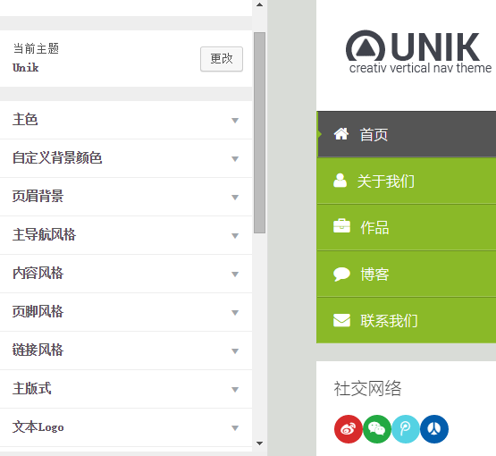Click the speech bubble icon beside 博客
Image resolution: width=496 pixels, height=456 pixels.
pyautogui.click(x=341, y=274)
